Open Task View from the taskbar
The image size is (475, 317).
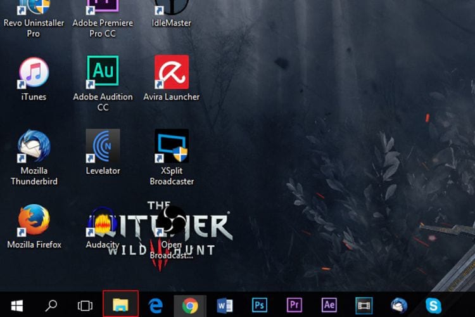click(x=85, y=306)
